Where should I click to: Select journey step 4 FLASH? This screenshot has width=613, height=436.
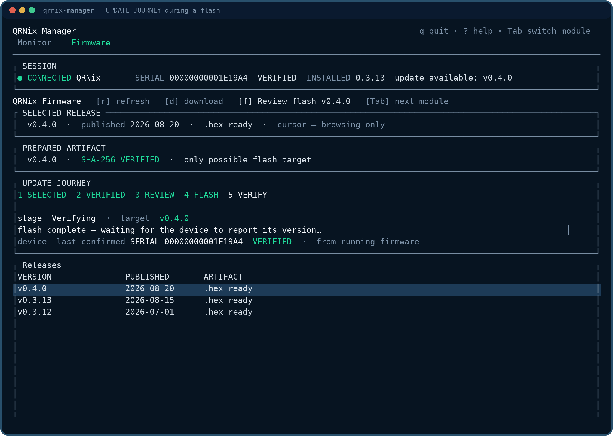tap(201, 195)
